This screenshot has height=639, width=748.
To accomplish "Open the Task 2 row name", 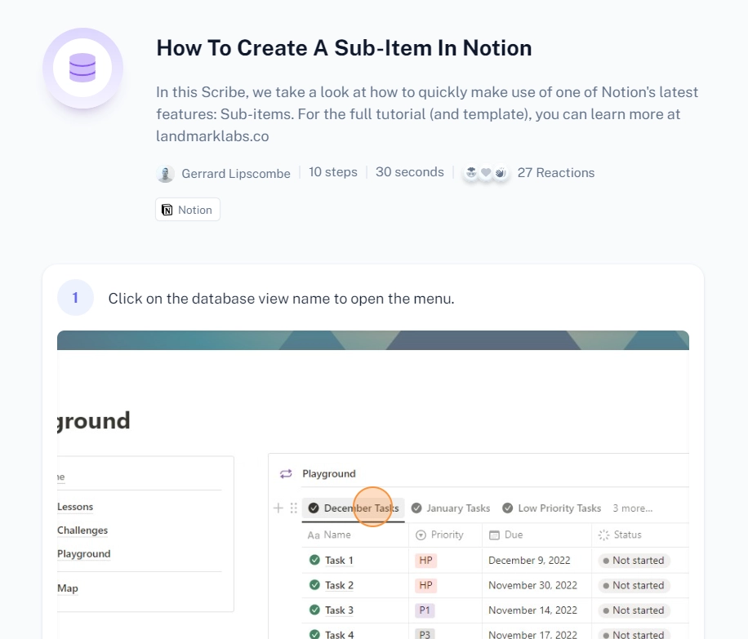I will click(339, 585).
